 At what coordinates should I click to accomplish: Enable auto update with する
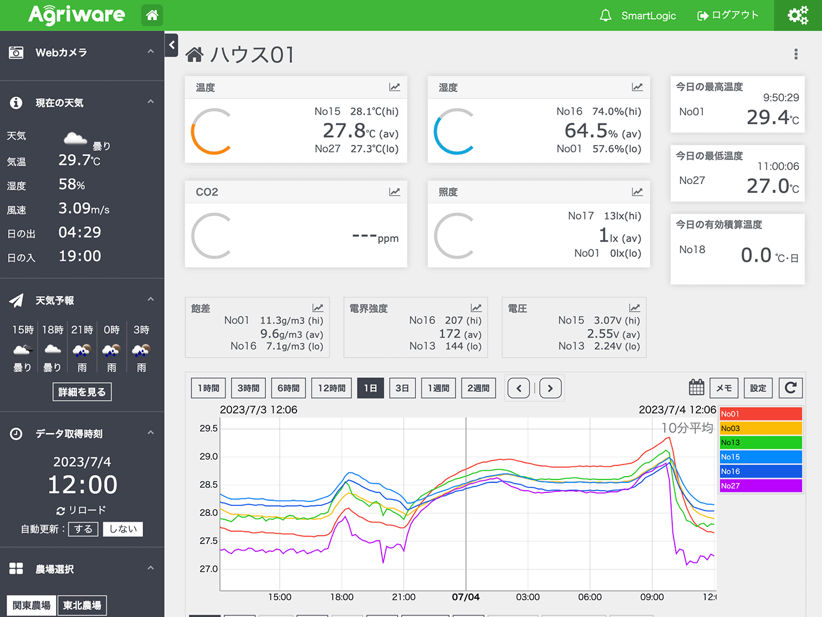[x=83, y=529]
